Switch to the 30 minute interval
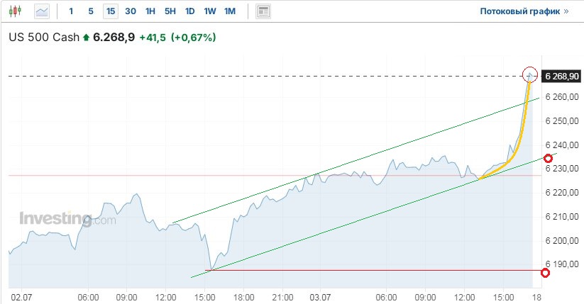584x304 pixels. point(130,11)
